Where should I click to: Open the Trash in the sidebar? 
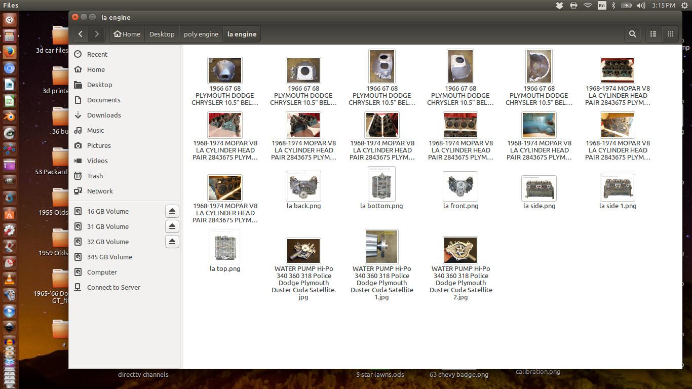pos(95,176)
